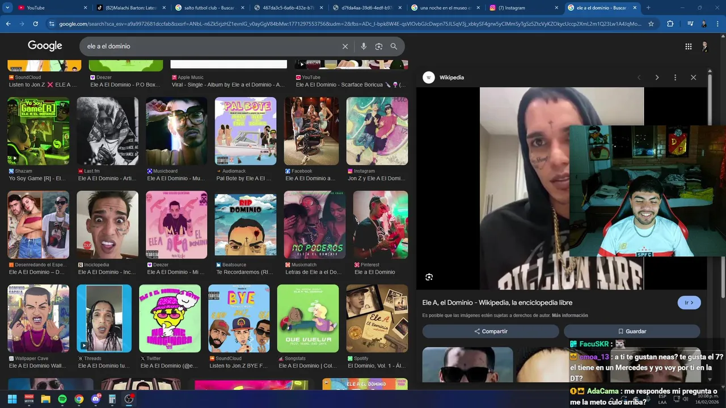
Task: Open the Google logo homepage link
Action: [x=45, y=46]
